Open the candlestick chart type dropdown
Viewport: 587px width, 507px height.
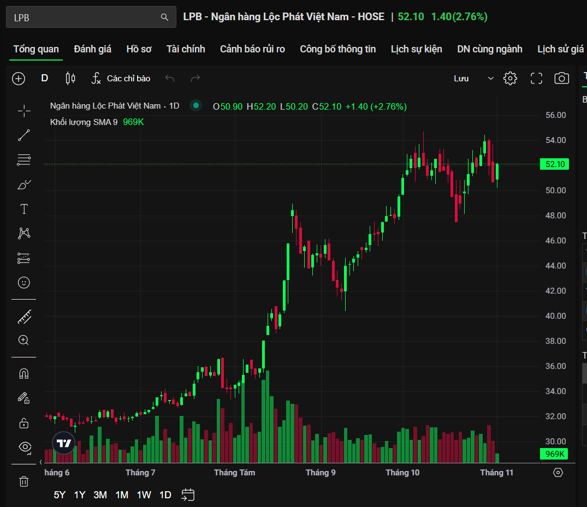click(70, 79)
